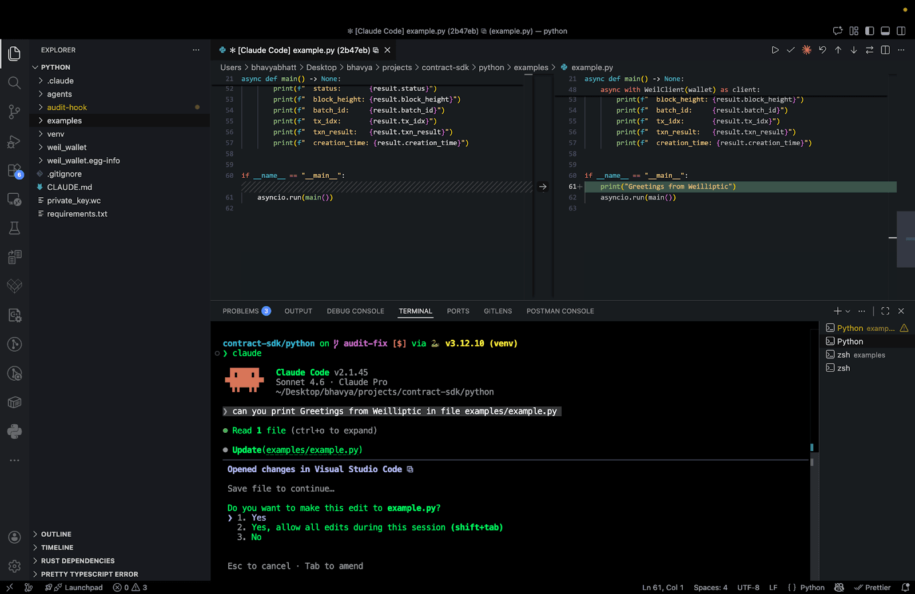Toggle the secondary side bar layout button

click(x=901, y=31)
